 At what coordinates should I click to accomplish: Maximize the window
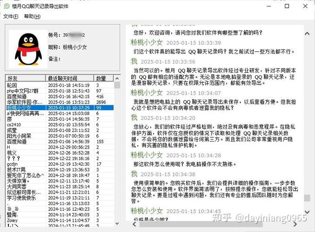coord(287,6)
